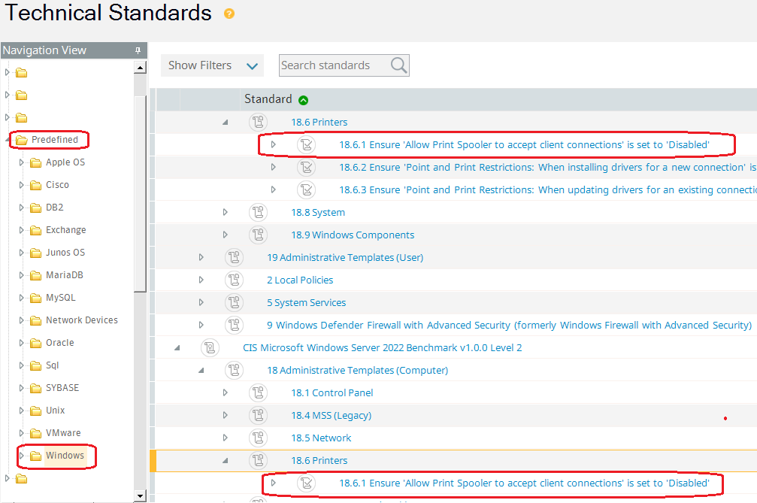Click the Cisco folder icon
Viewport: 757px width, 503px height.
click(x=36, y=186)
